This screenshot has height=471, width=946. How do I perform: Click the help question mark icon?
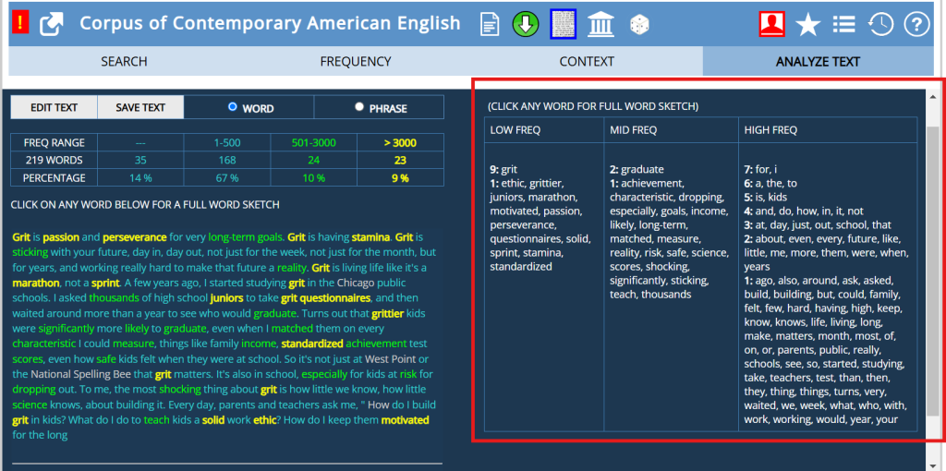pyautogui.click(x=916, y=24)
